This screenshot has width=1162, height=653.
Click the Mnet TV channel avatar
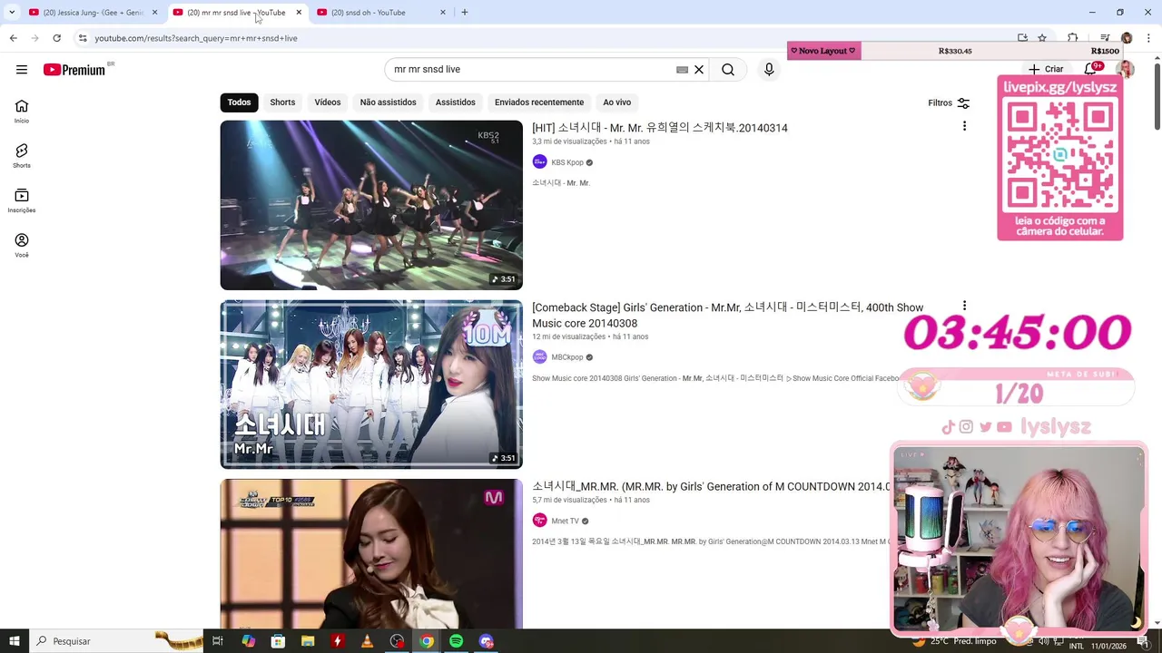click(539, 521)
